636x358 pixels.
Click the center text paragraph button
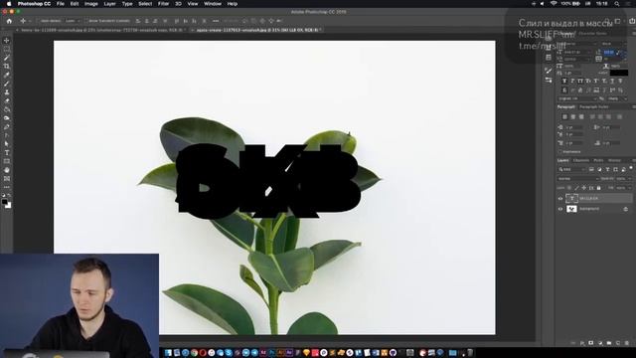pyautogui.click(x=572, y=117)
